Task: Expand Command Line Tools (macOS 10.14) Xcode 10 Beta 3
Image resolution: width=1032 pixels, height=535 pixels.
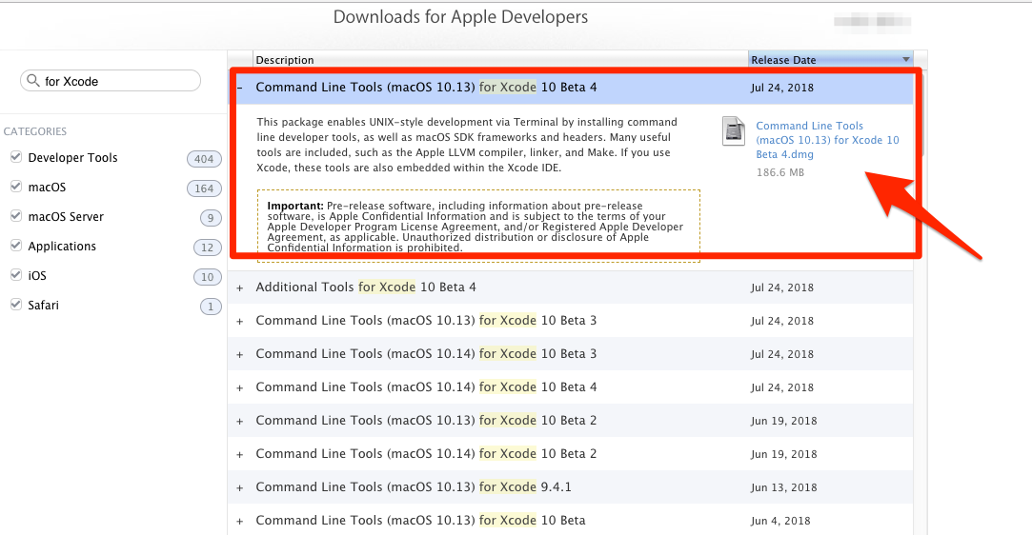Action: (240, 355)
